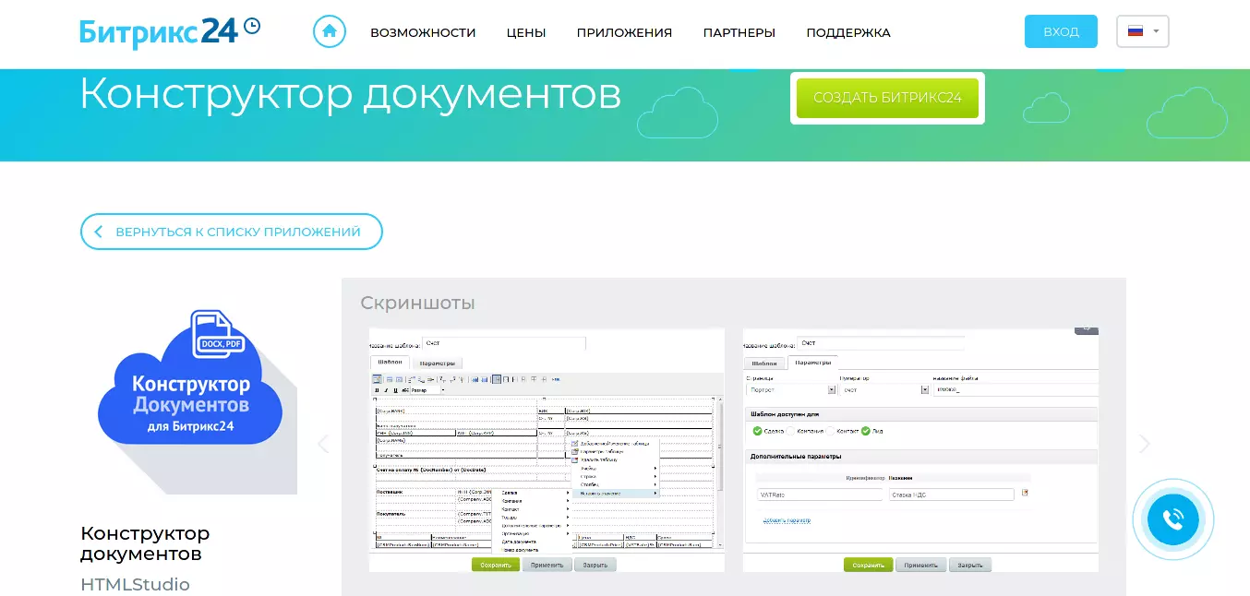Click the Битрикс24 logo
This screenshot has width=1250, height=596.
click(170, 31)
